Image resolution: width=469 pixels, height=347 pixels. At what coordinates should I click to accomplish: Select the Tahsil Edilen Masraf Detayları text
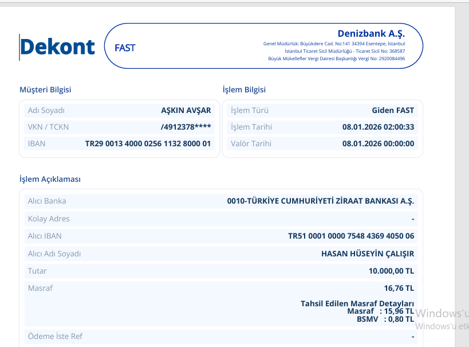[357, 304]
